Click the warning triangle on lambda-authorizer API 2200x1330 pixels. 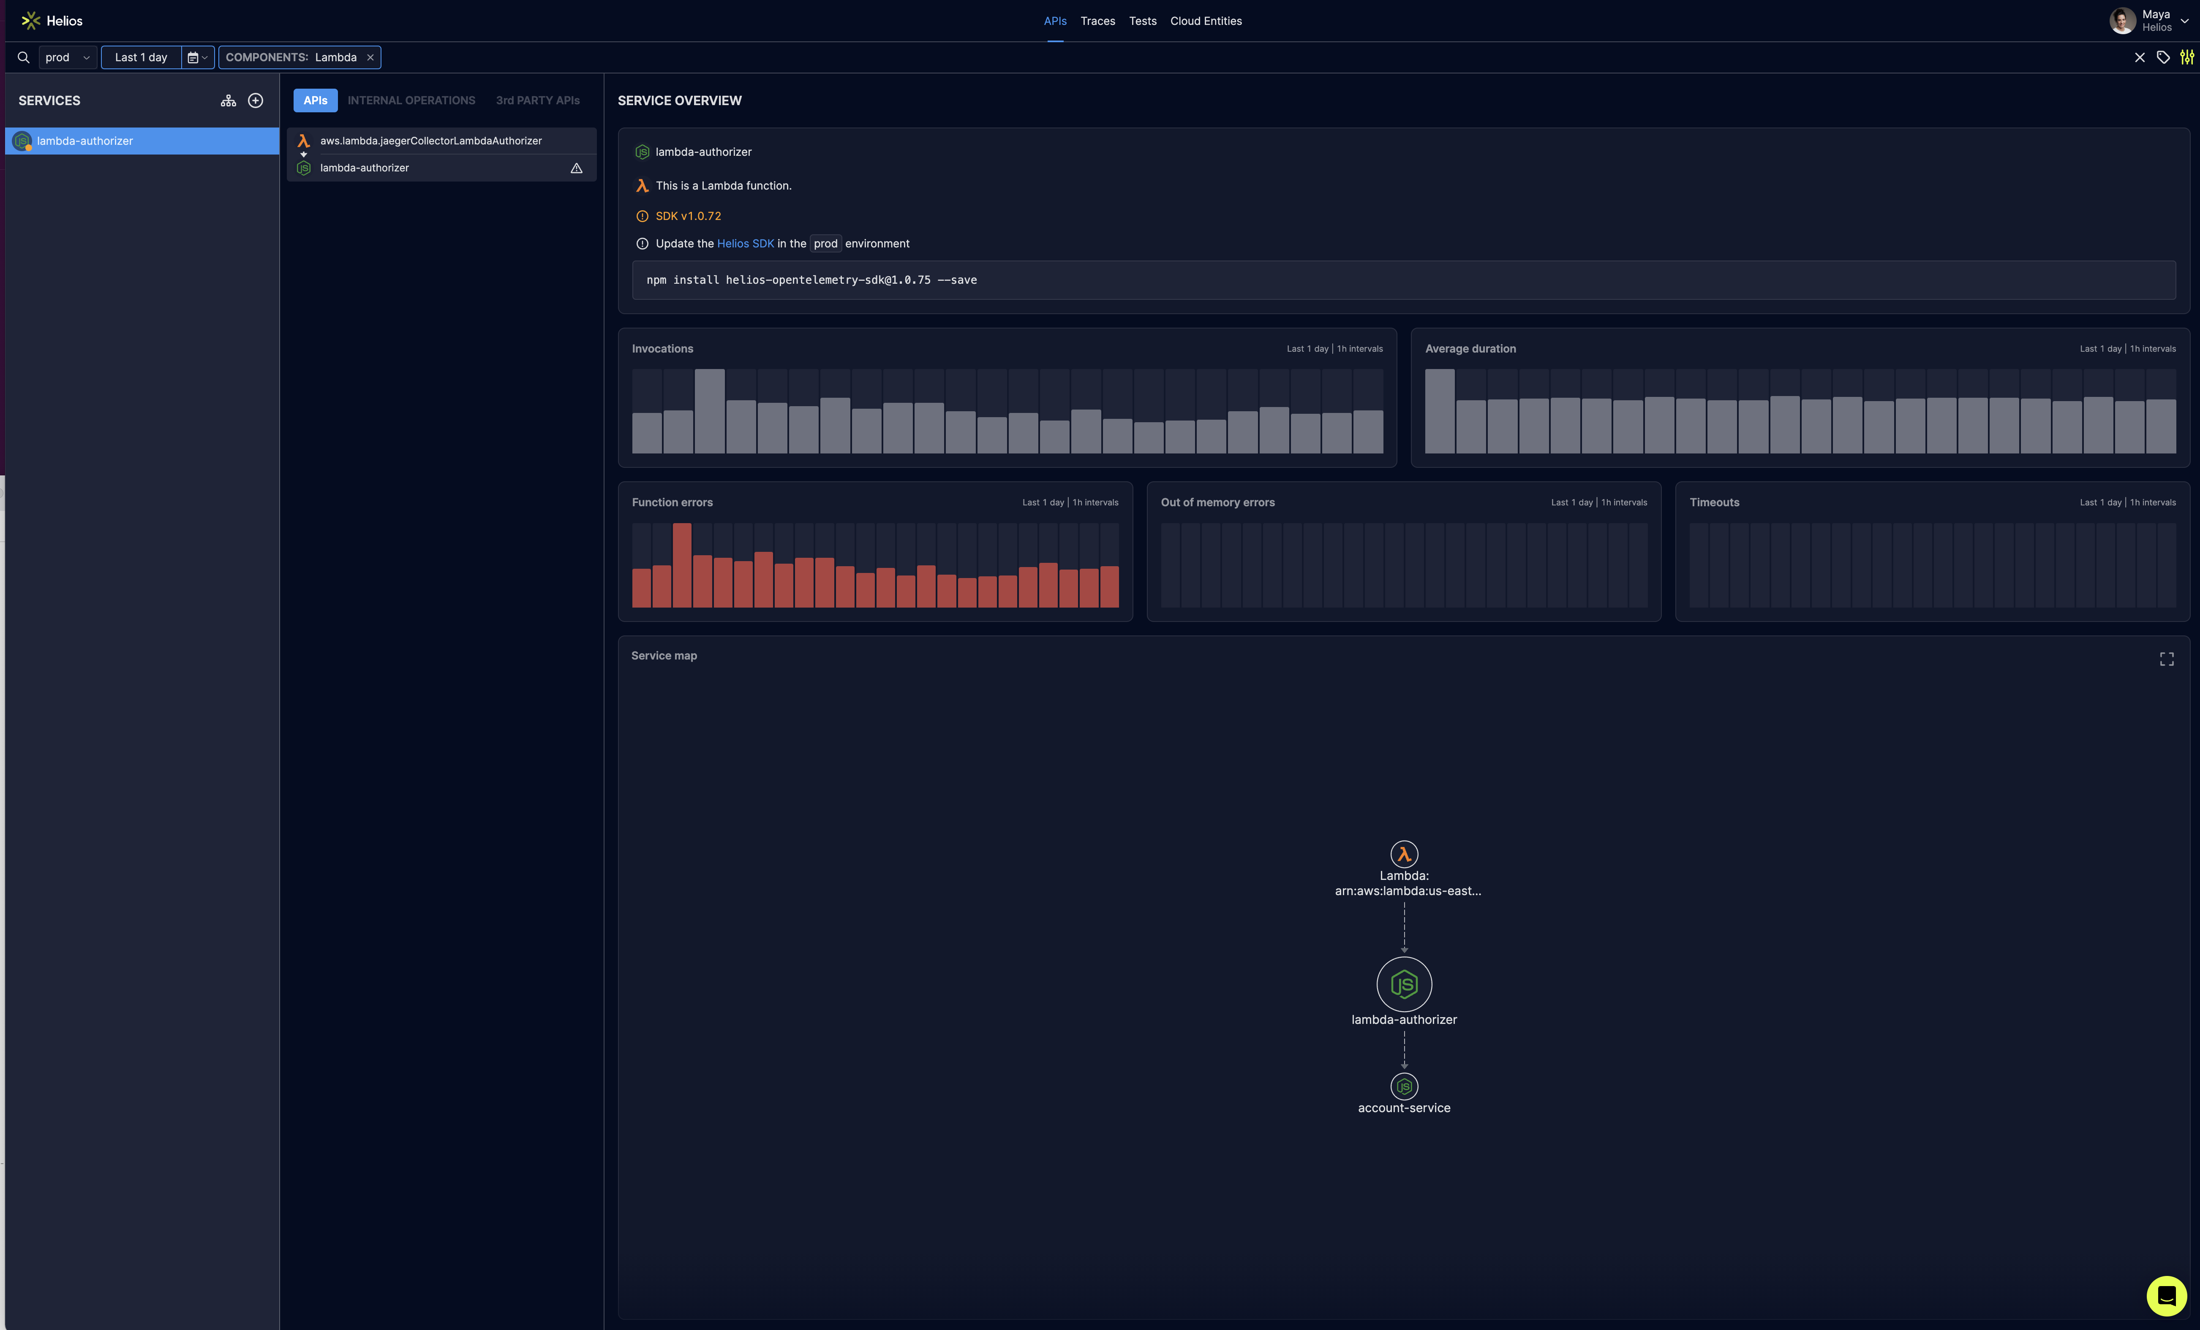[x=577, y=168]
